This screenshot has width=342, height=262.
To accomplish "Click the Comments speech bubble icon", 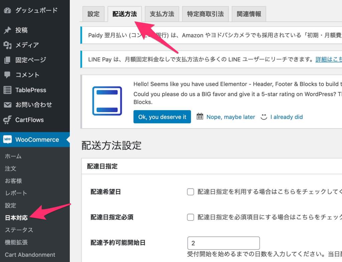I will (7, 75).
